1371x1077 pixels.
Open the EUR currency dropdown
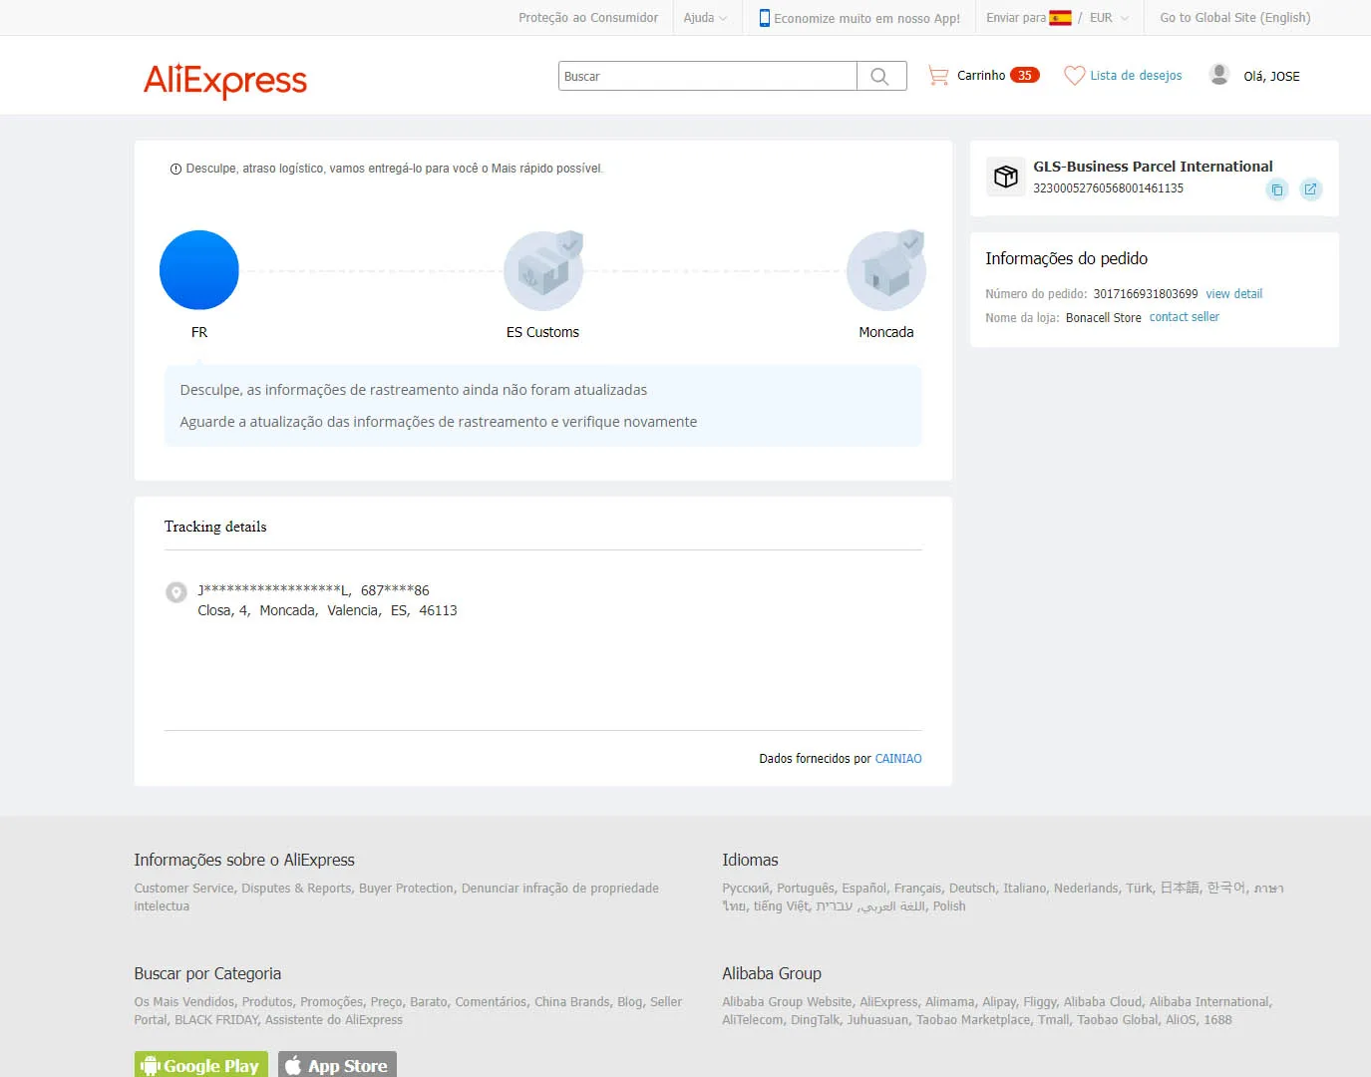pos(1109,18)
